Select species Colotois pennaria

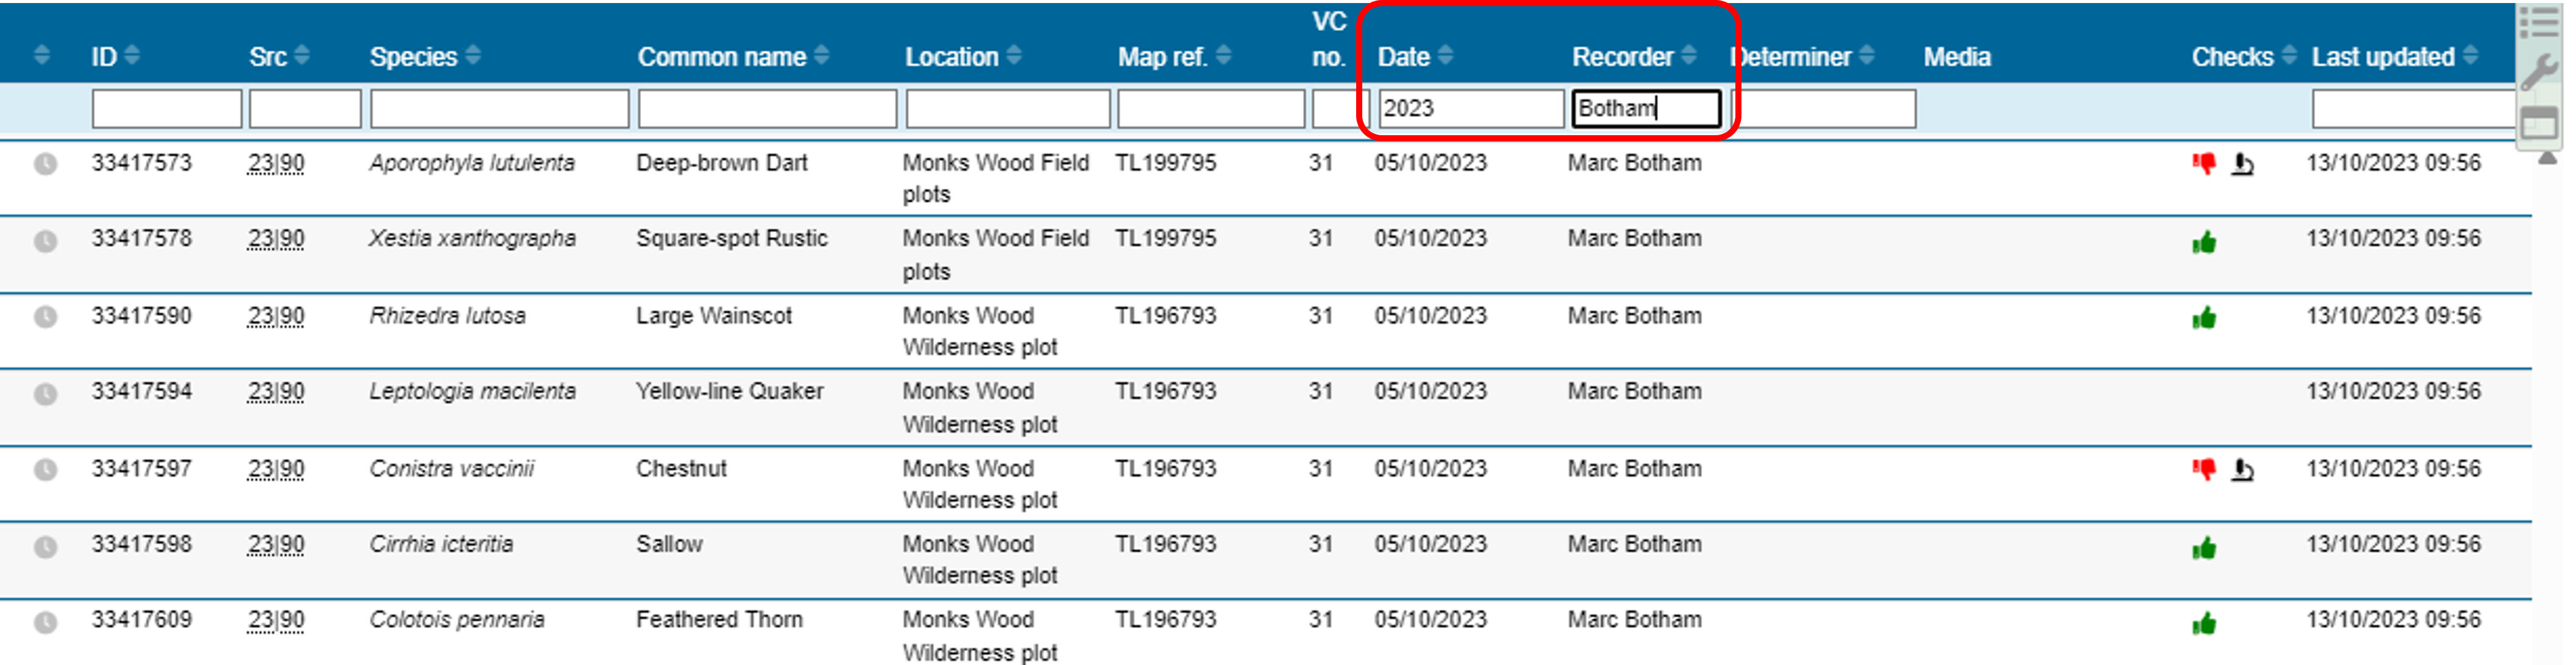click(x=457, y=620)
